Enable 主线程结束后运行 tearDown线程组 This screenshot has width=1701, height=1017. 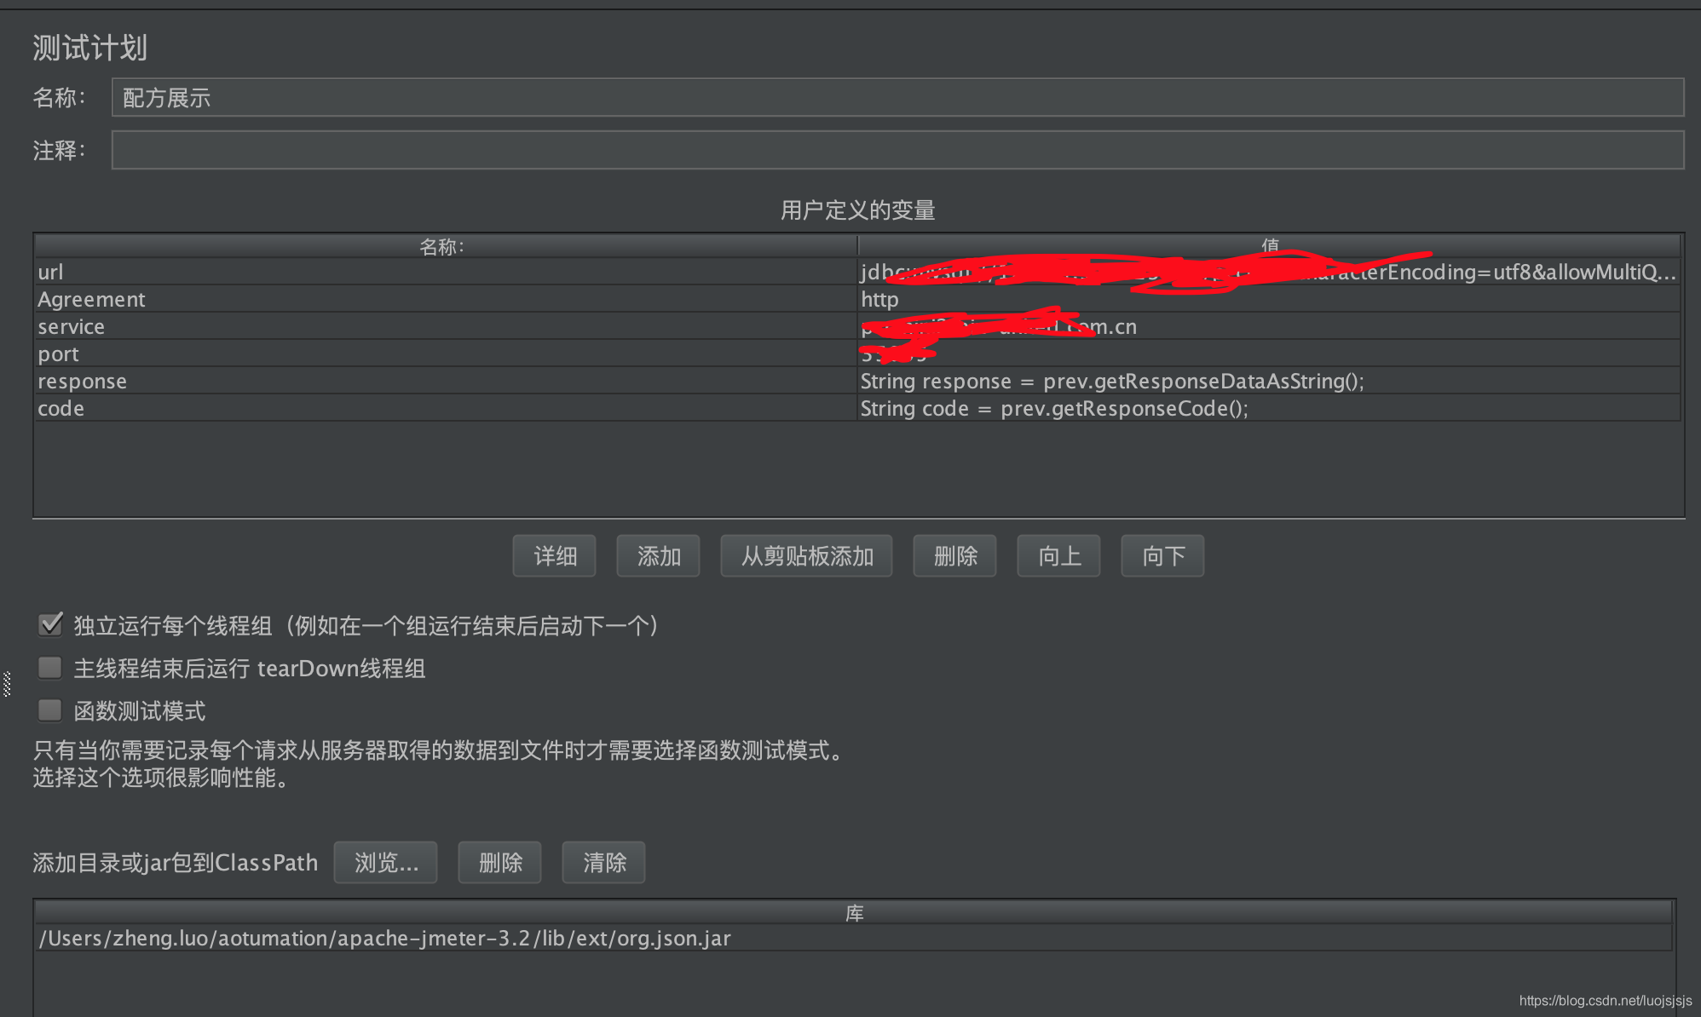coord(49,667)
